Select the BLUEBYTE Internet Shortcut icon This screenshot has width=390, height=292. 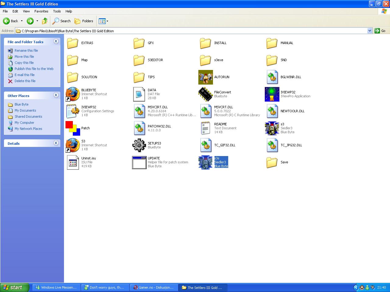[x=73, y=94]
